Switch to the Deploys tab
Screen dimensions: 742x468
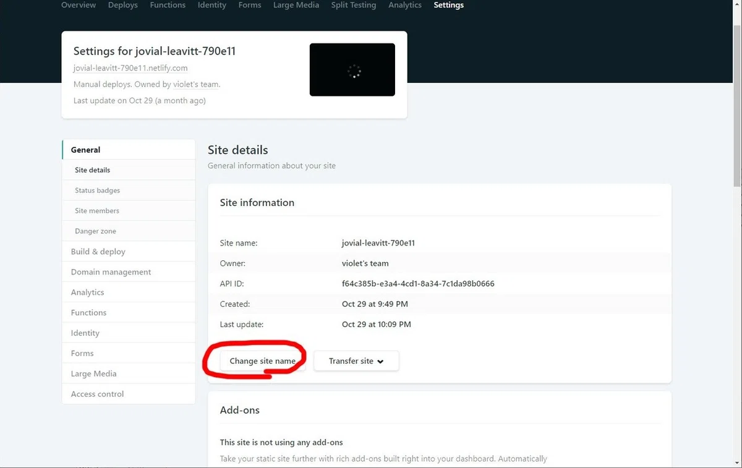123,5
